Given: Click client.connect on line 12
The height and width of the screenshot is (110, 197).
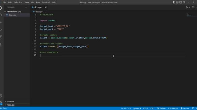Looking at the screenshot, I should [48, 46].
